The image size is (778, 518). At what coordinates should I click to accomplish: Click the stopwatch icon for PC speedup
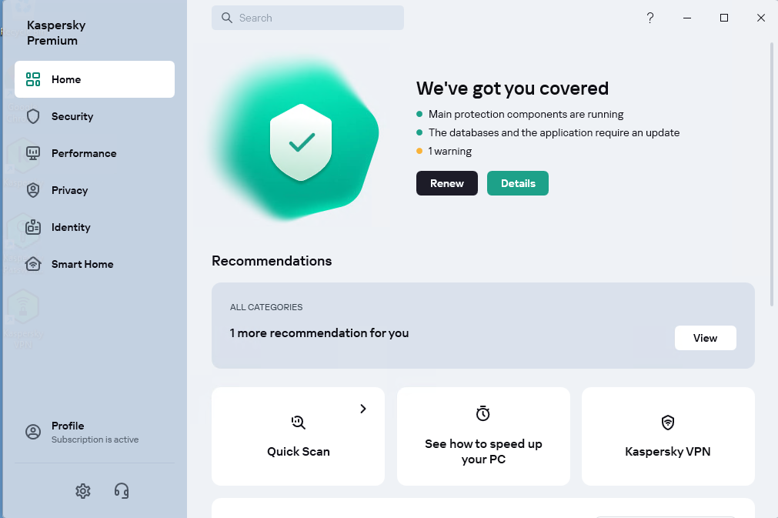[483, 414]
